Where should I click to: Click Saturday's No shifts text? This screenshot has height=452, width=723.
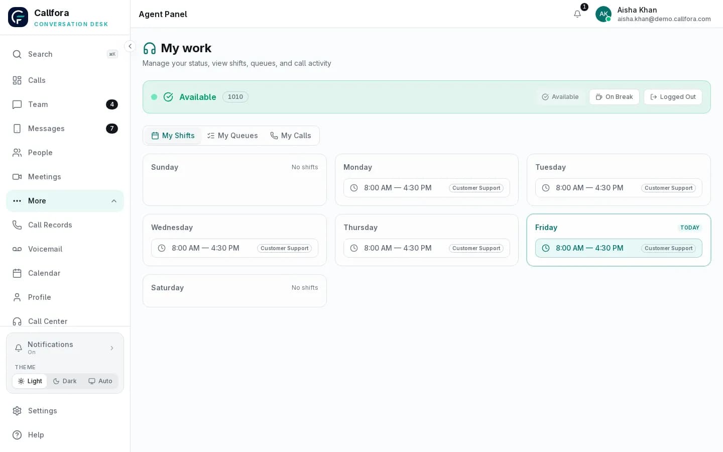(305, 288)
